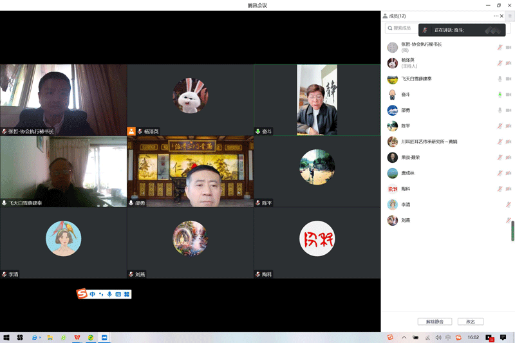Click the 改名 button
This screenshot has height=343, width=515.
pyautogui.click(x=471, y=321)
